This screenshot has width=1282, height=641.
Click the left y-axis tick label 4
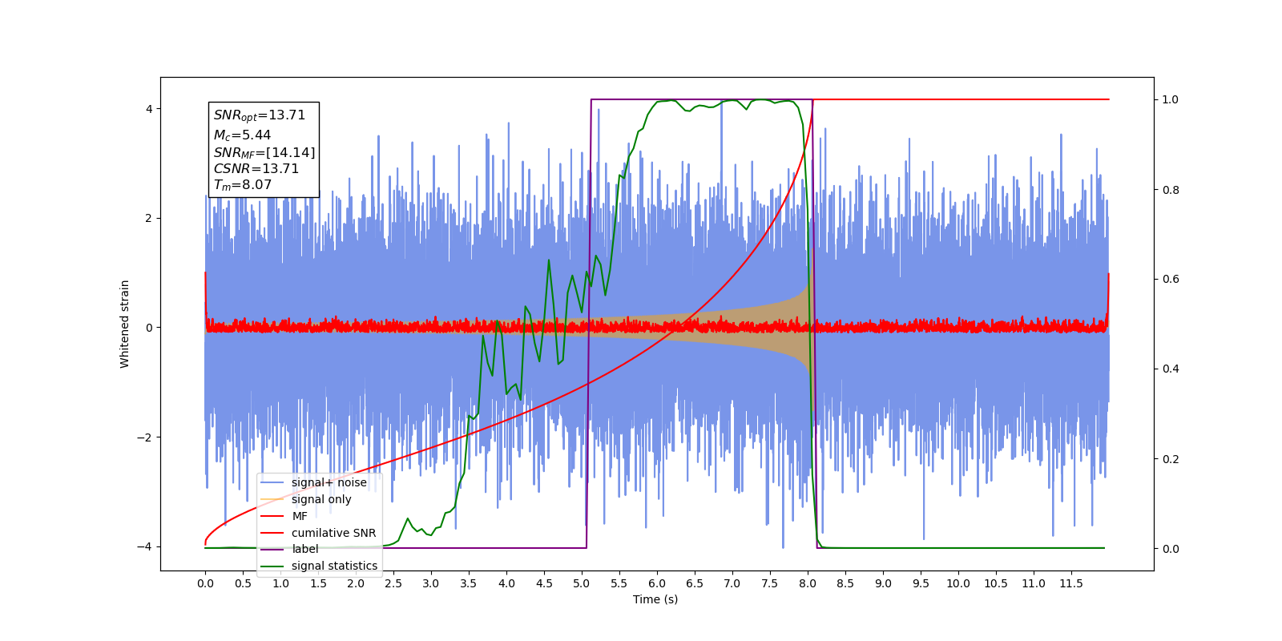click(149, 109)
